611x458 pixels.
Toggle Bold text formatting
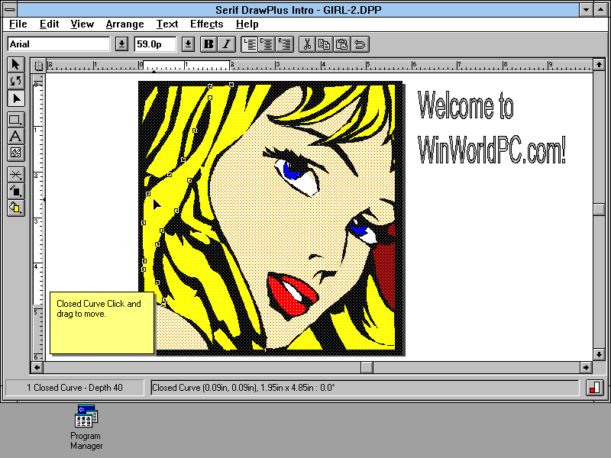coord(209,44)
